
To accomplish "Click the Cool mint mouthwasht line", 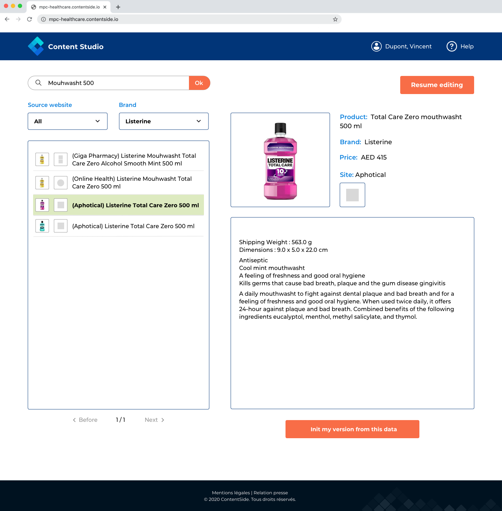I will tap(272, 268).
